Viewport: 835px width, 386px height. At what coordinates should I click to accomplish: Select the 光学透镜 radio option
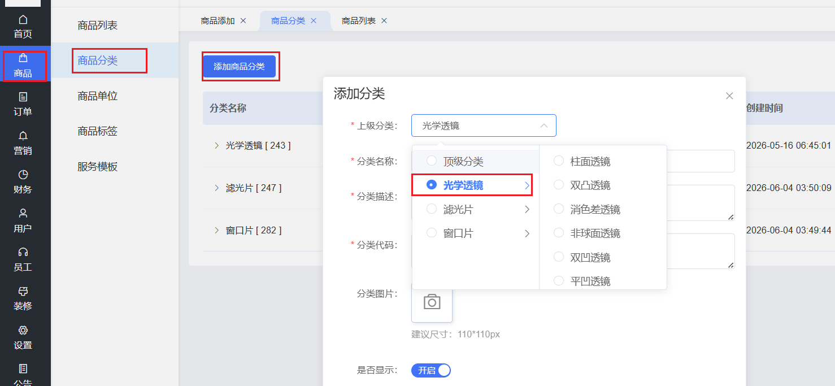[x=432, y=185]
